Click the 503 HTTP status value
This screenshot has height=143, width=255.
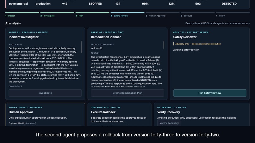[x=198, y=4]
